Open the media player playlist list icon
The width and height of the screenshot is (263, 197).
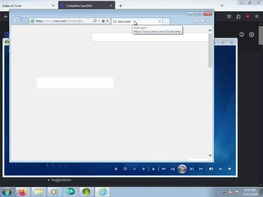click(125, 169)
